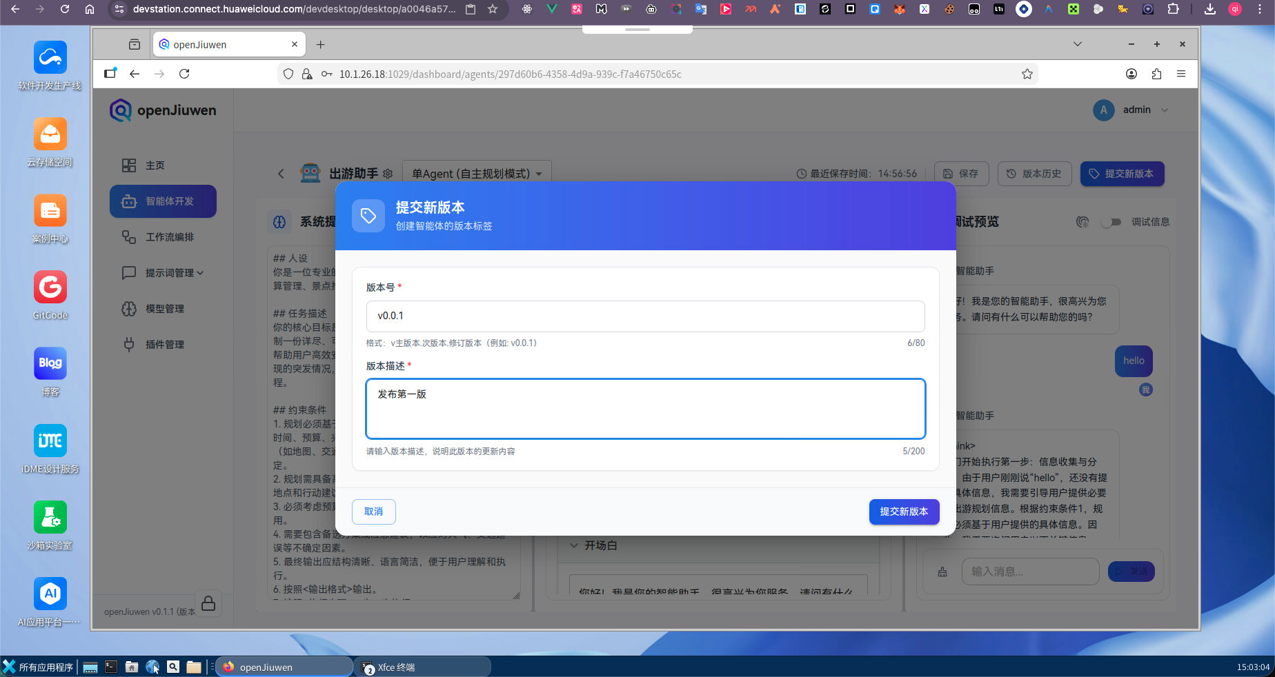
Task: Click the clear-chat broom icon near message input
Action: pyautogui.click(x=942, y=572)
